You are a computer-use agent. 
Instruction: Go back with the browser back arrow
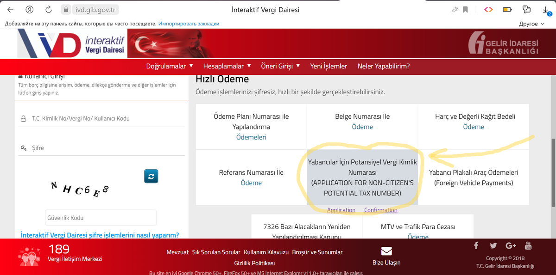11,9
